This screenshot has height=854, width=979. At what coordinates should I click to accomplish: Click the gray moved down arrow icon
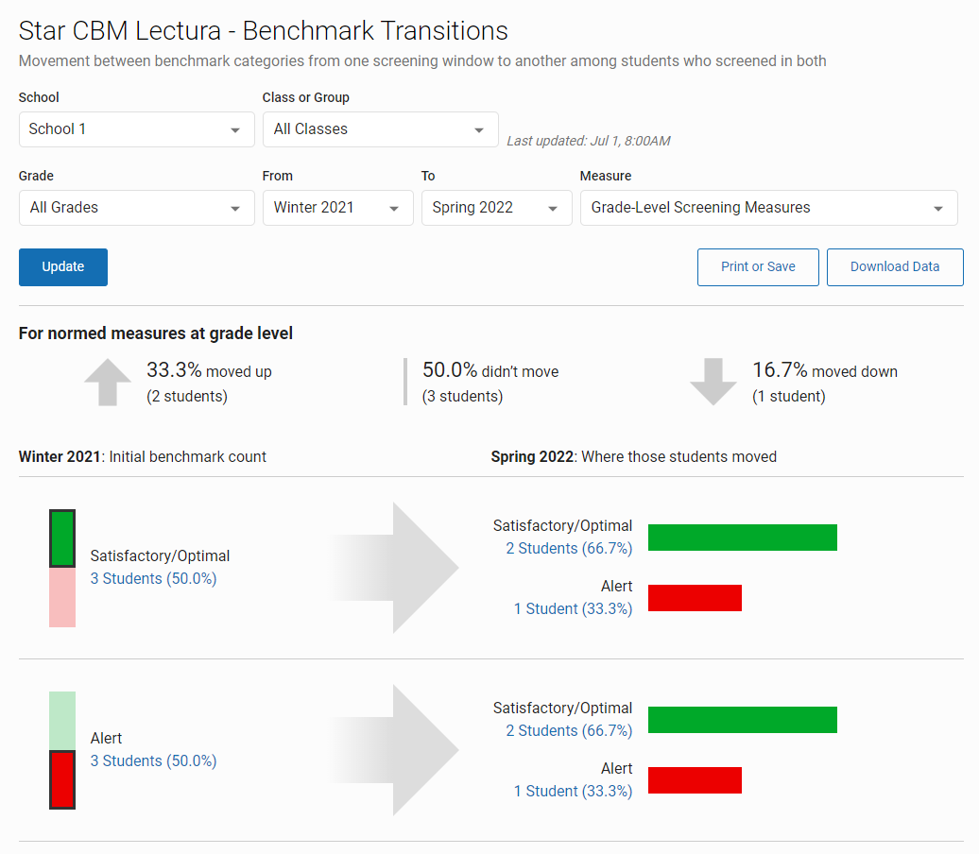coord(713,382)
